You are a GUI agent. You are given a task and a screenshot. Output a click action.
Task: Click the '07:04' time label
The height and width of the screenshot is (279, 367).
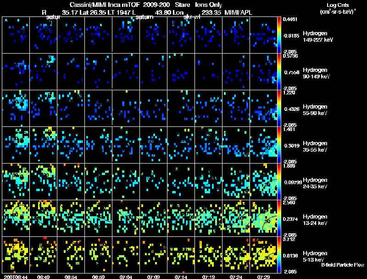126,277
